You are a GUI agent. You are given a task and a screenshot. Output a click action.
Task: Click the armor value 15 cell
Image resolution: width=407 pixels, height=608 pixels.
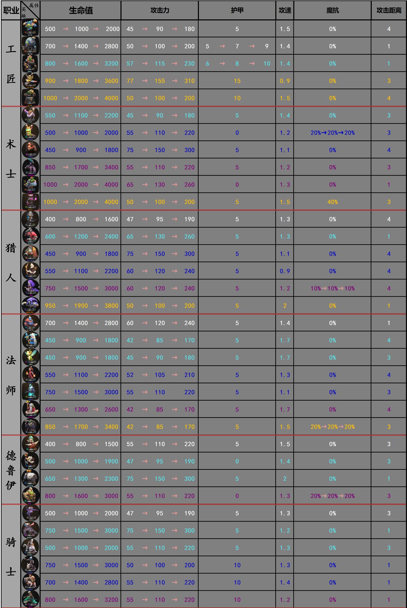tap(237, 81)
